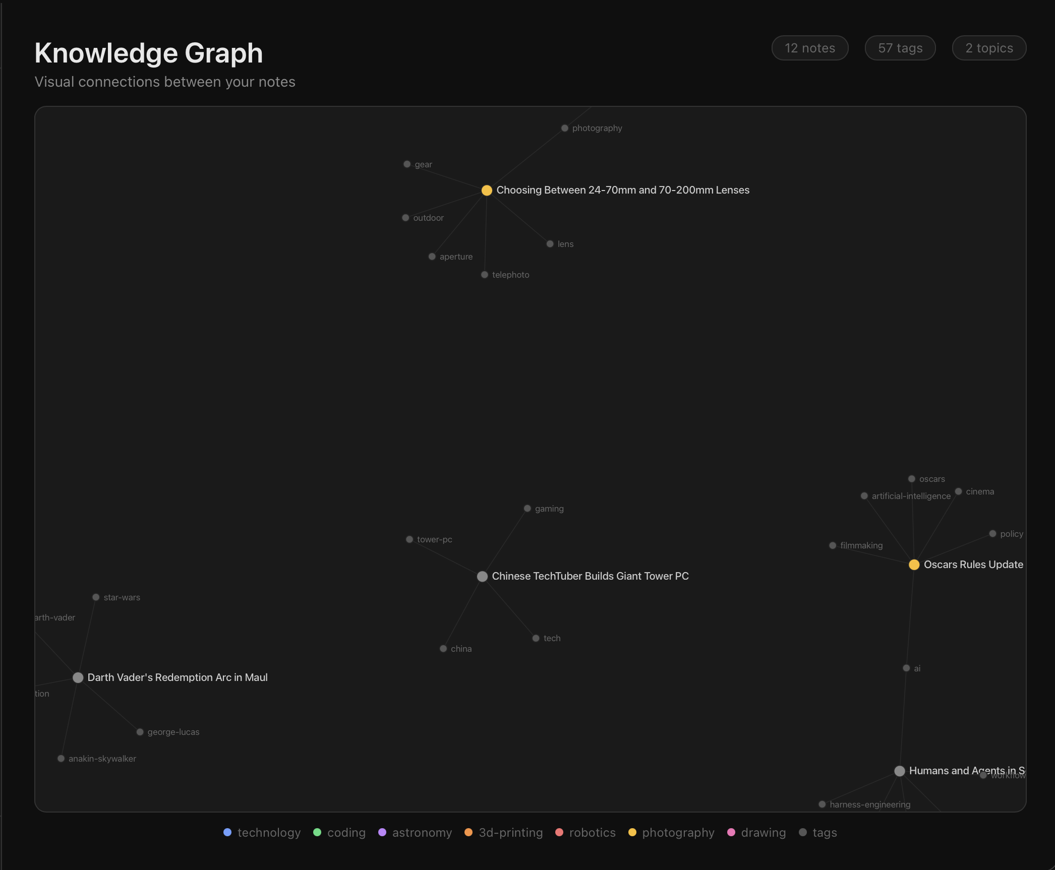Click the gray tags legend swatch
The image size is (1055, 870).
[803, 833]
